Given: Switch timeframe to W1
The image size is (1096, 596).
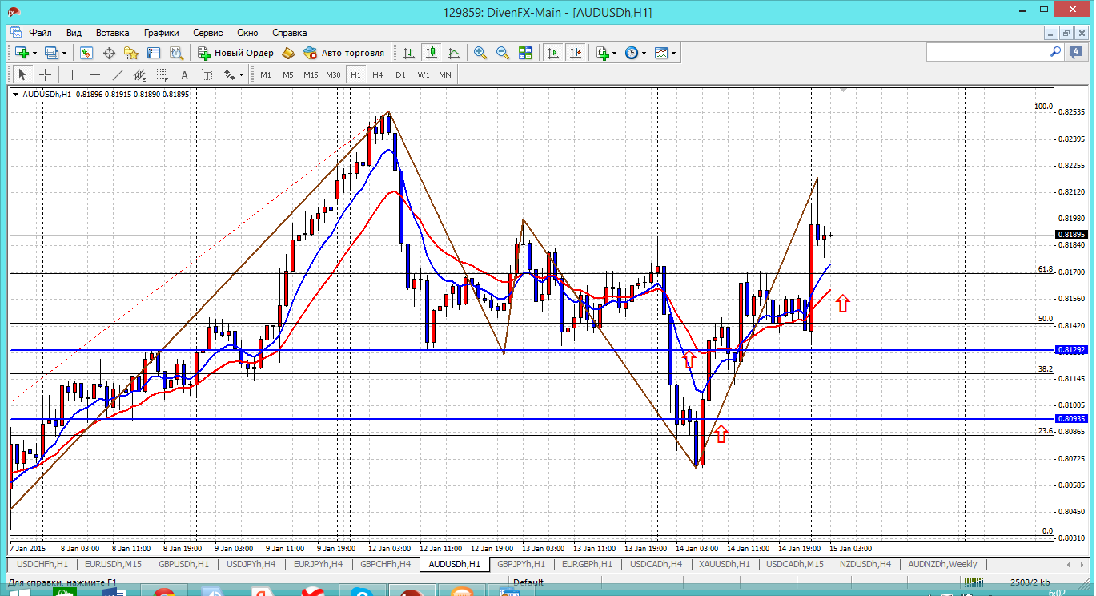Looking at the screenshot, I should coord(424,74).
